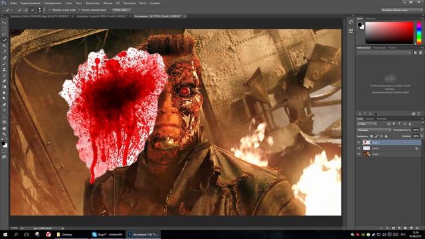This screenshot has width=425, height=239.
Task: Select the Path Selection tool
Action: [x=4, y=116]
